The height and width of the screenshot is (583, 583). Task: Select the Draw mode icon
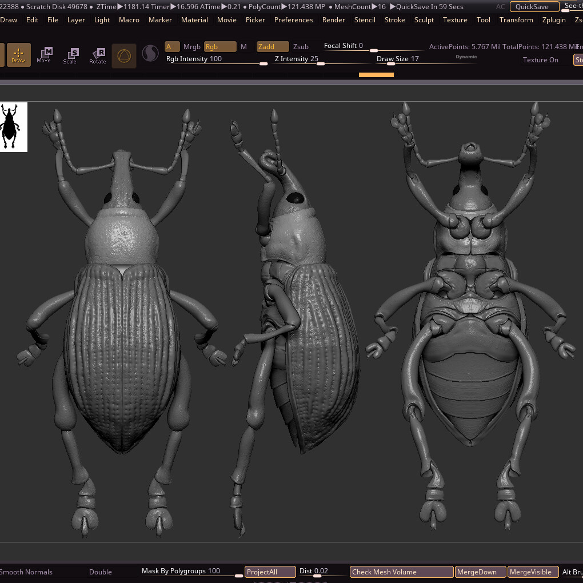coord(18,55)
